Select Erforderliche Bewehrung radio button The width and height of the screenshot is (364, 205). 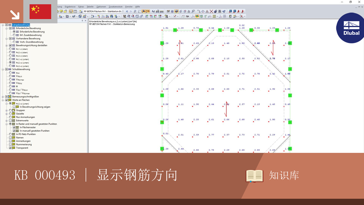[x=14, y=32]
